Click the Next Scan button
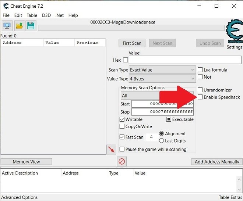 162,43
